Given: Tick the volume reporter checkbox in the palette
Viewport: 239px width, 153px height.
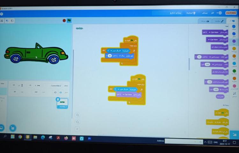Looking at the screenshot, I should tap(227, 96).
